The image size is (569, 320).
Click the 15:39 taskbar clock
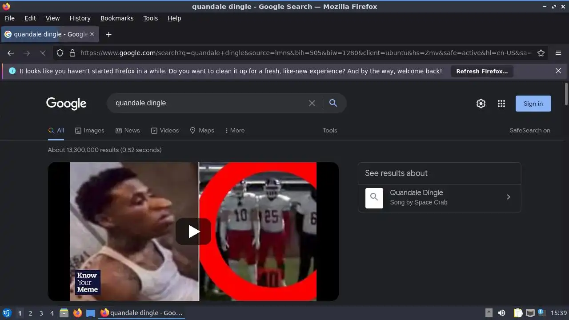click(559, 313)
